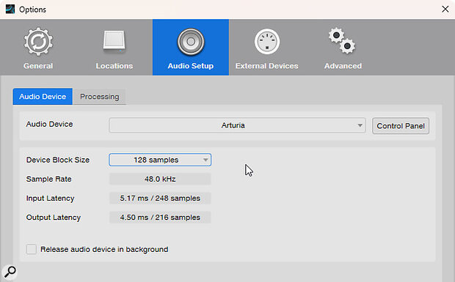Open the Device Block Size dropdown
This screenshot has width=455, height=282.
click(160, 160)
